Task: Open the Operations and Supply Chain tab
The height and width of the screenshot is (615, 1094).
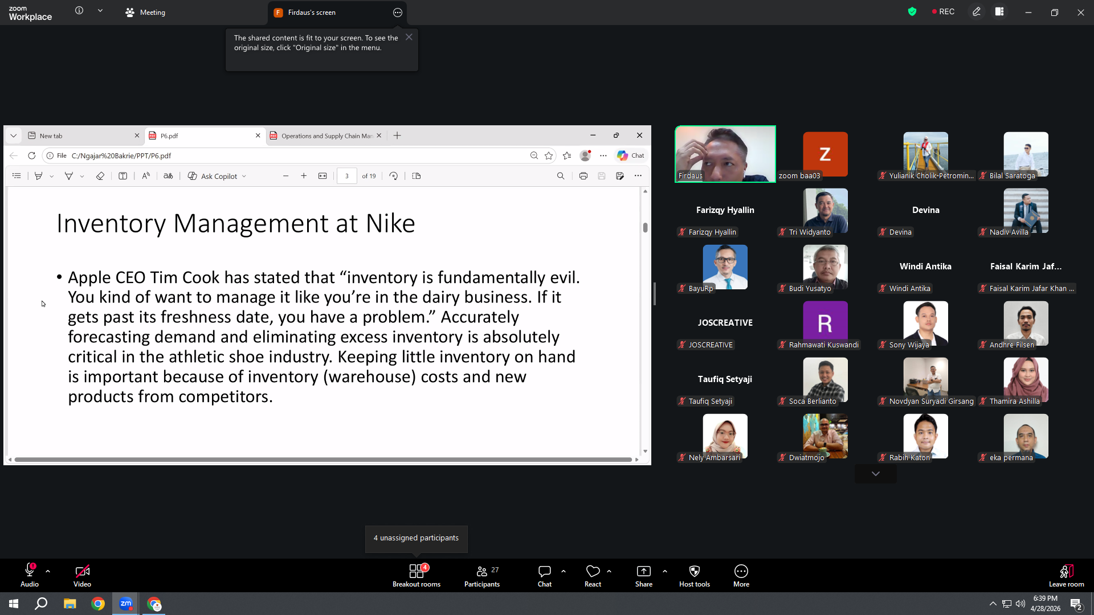Action: (326, 136)
